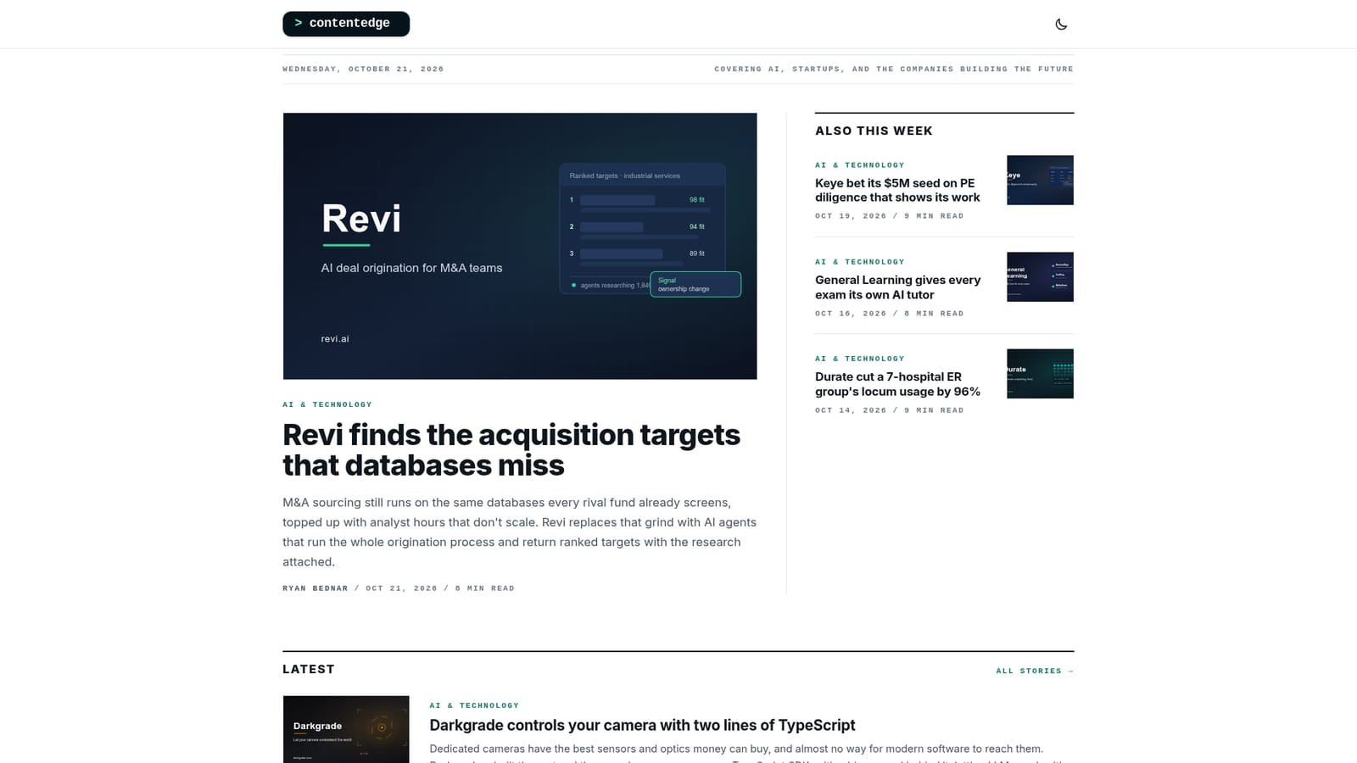View General Learning article thumbnail

click(x=1040, y=276)
